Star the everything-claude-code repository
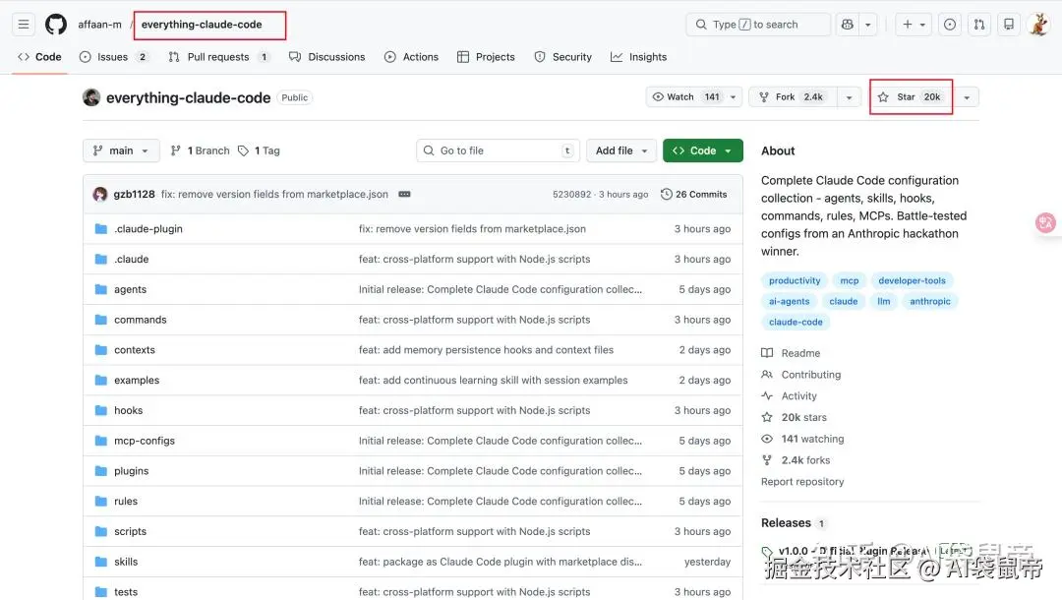 (x=910, y=97)
